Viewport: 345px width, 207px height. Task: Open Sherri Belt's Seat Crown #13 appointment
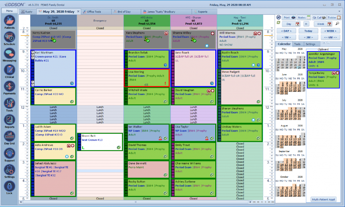coord(100,142)
